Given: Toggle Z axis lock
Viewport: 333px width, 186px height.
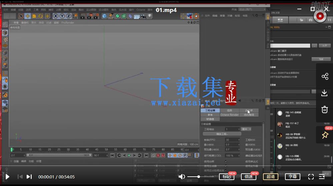Looking at the screenshot, I should point(69,16).
